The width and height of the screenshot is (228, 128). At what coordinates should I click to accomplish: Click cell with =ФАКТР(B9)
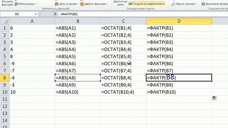(179, 85)
